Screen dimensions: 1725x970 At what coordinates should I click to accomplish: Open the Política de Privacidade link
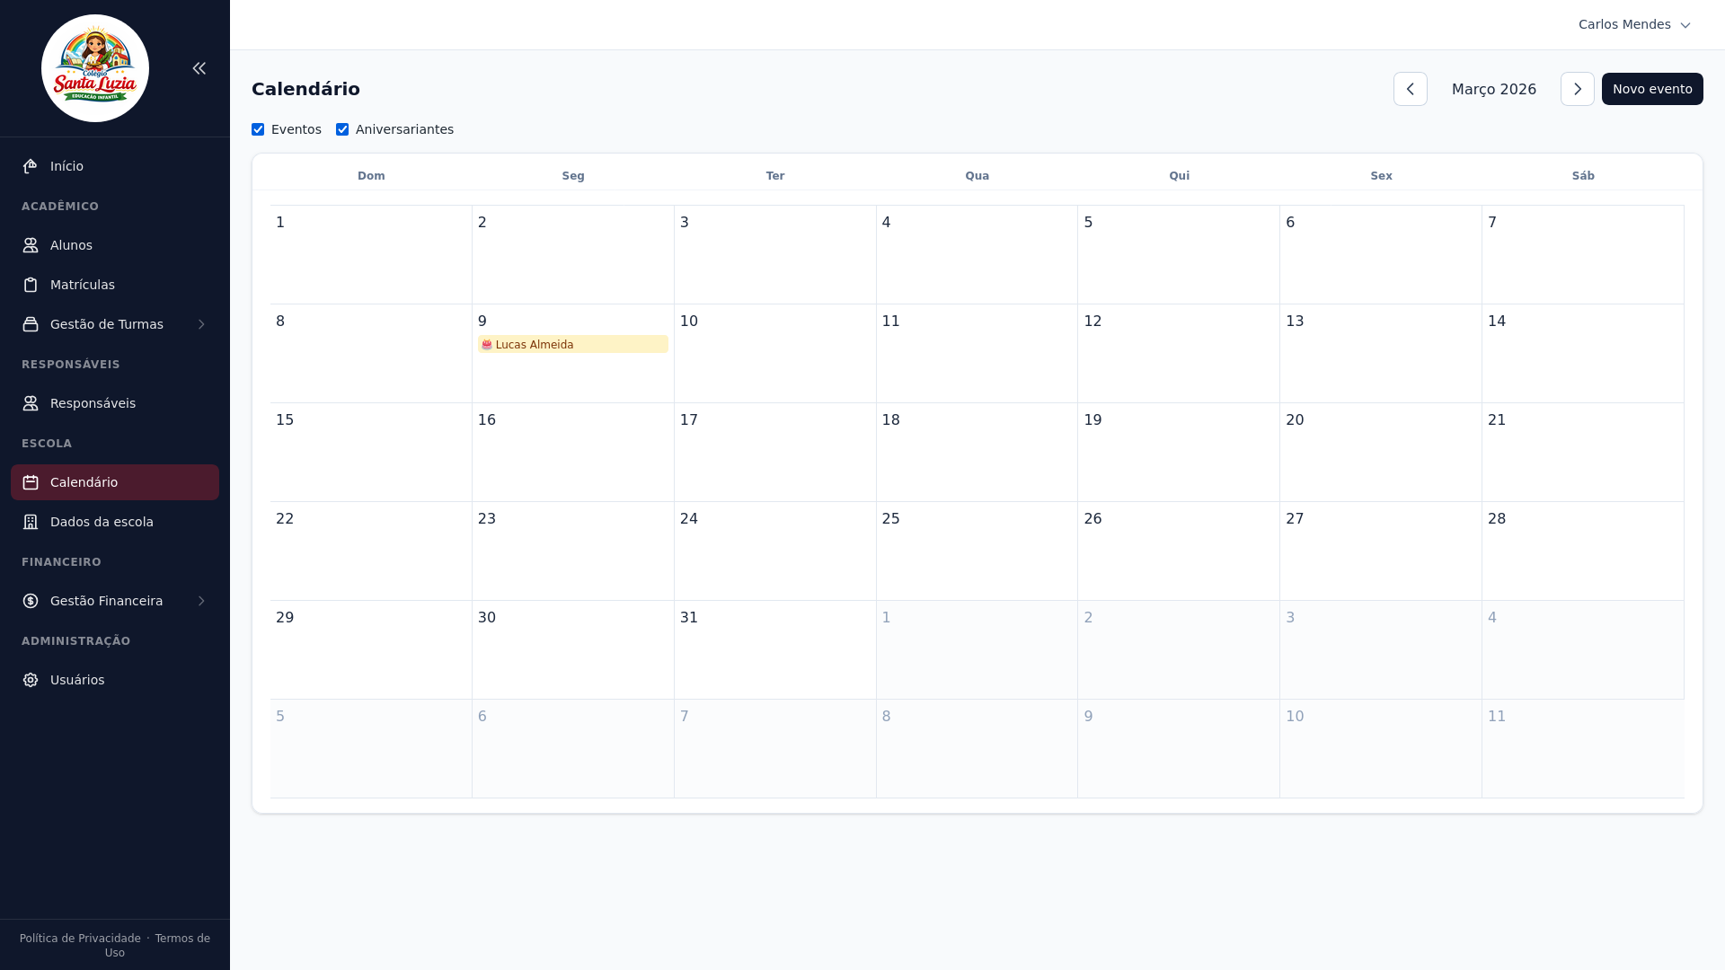[x=80, y=938]
